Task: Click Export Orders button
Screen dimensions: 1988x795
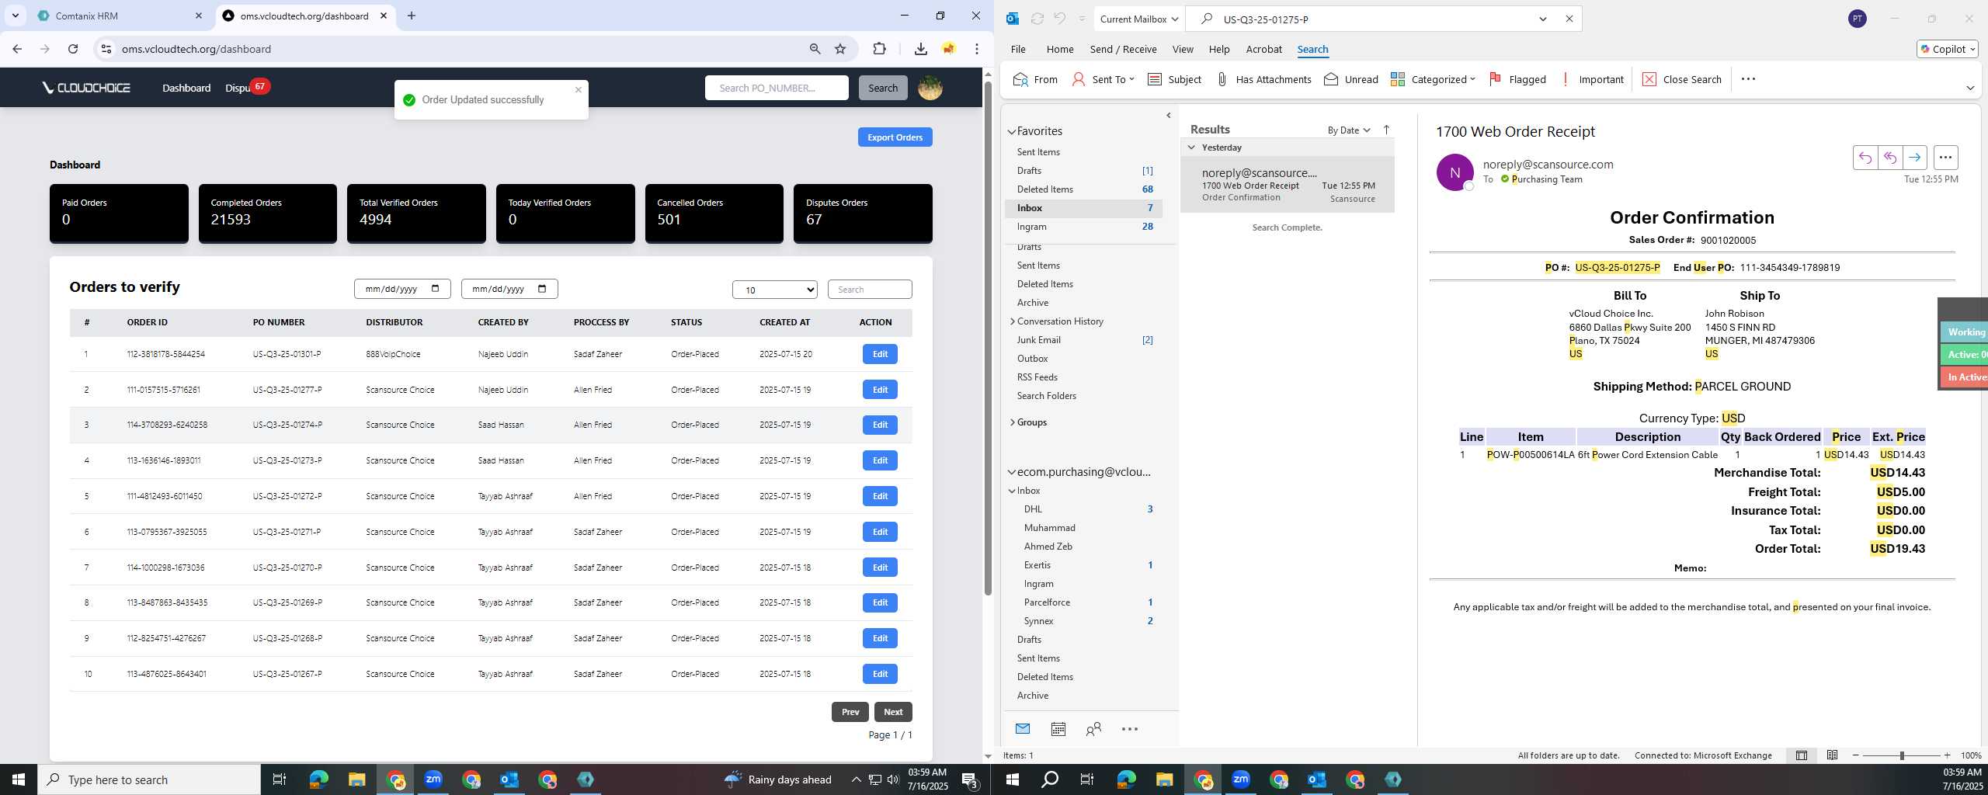Action: [895, 137]
